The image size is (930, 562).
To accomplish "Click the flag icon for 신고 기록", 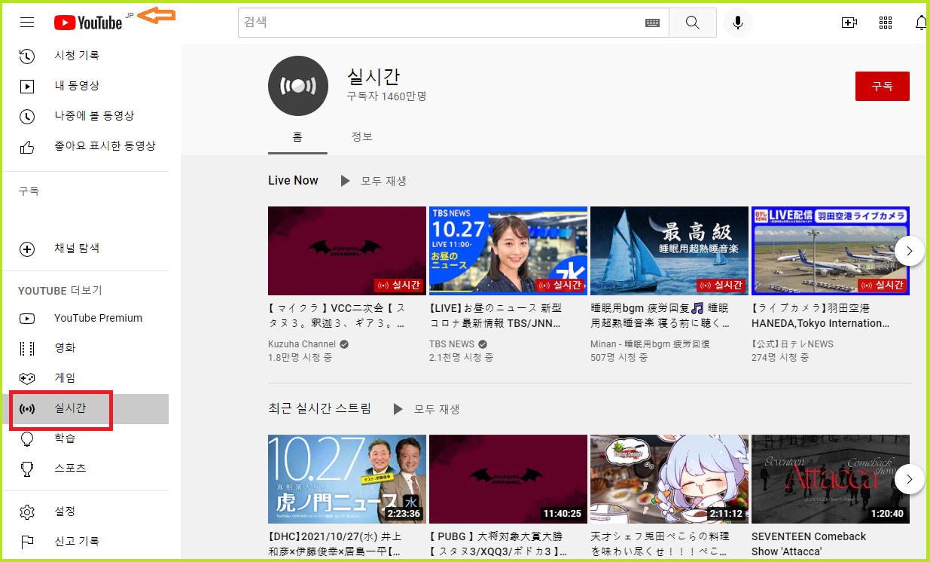I will point(27,542).
